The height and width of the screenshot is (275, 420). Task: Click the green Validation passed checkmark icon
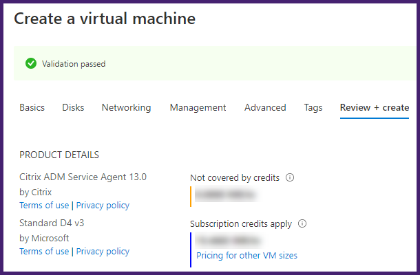[31, 64]
